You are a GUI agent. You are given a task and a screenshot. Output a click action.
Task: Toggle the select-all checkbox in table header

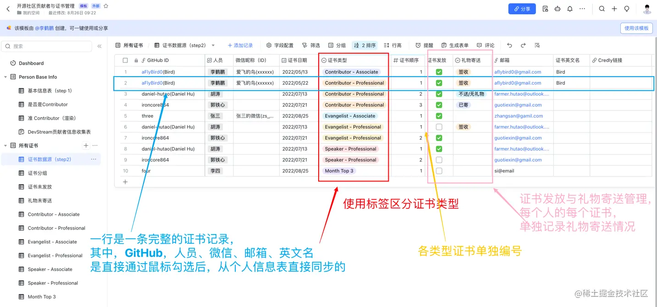[x=124, y=60]
